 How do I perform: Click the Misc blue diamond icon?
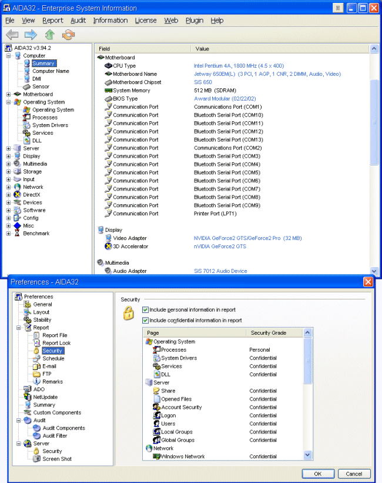[x=17, y=225]
